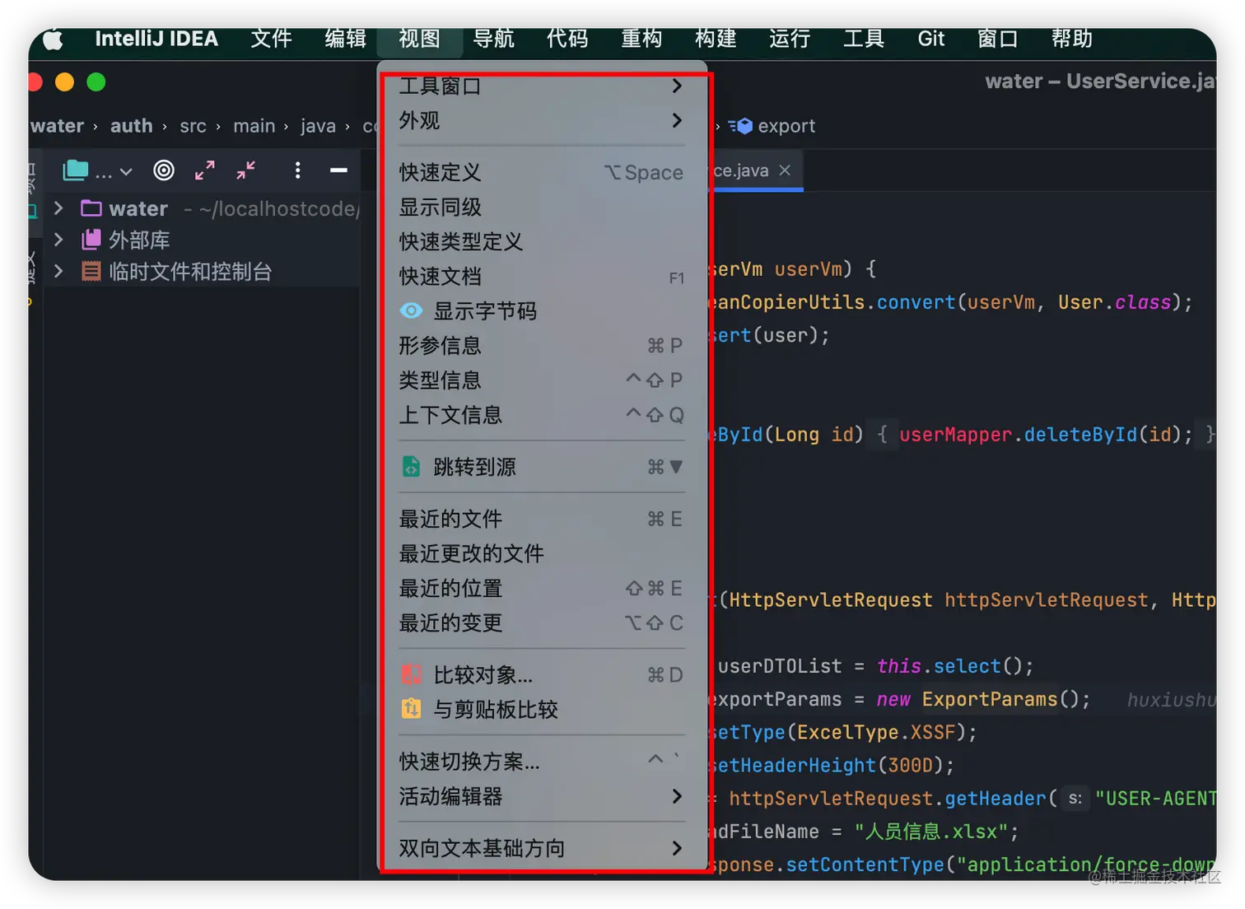The image size is (1245, 909).
Task: Select the 外部库 library icon
Action: (x=91, y=240)
